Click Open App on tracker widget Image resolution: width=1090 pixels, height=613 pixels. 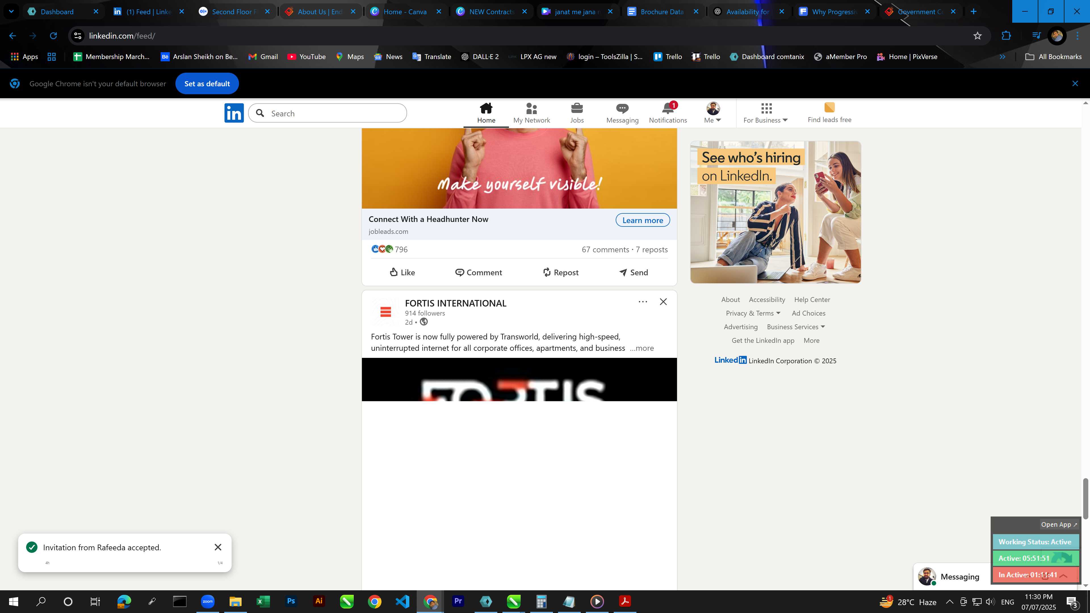[x=1059, y=524]
